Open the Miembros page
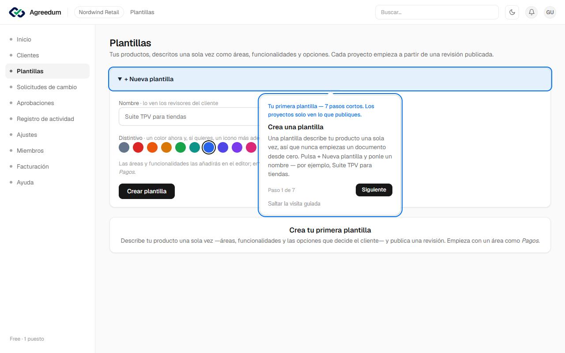565x353 pixels. [47, 150]
